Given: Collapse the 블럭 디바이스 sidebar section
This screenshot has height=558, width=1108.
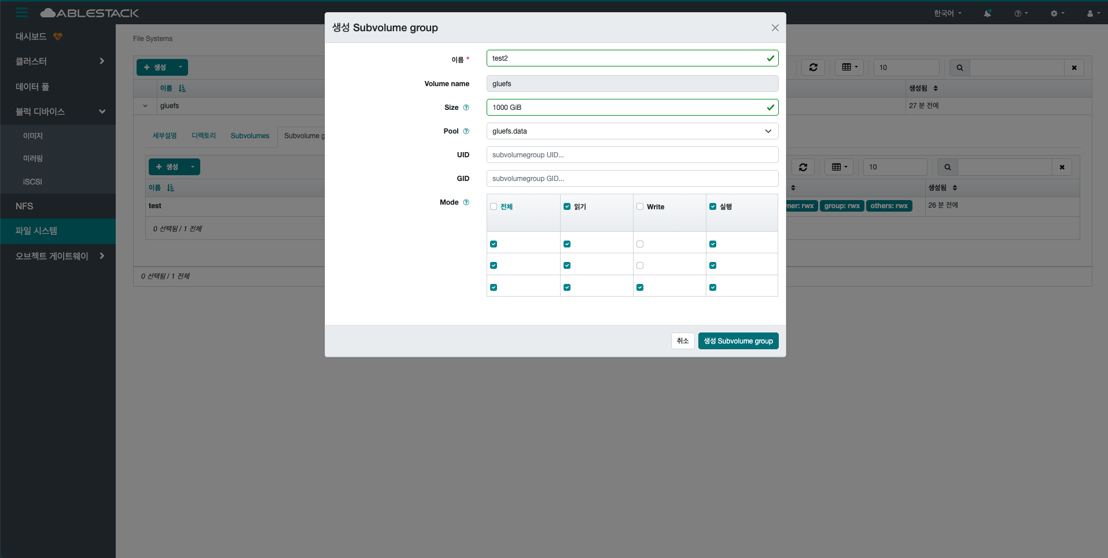Looking at the screenshot, I should pyautogui.click(x=102, y=112).
